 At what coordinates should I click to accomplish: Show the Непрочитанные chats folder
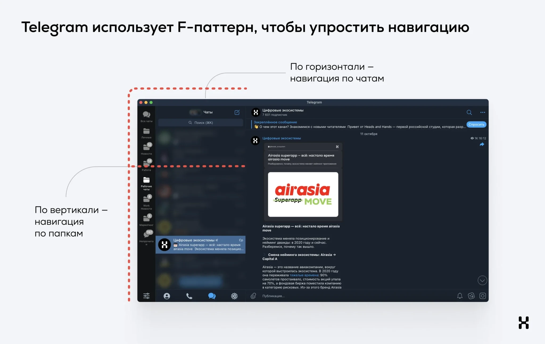(146, 237)
